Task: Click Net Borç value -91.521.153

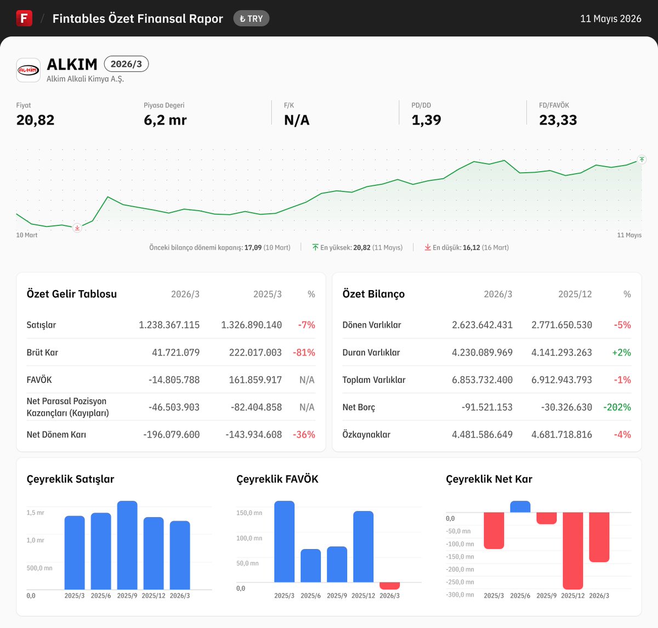Action: coord(487,407)
